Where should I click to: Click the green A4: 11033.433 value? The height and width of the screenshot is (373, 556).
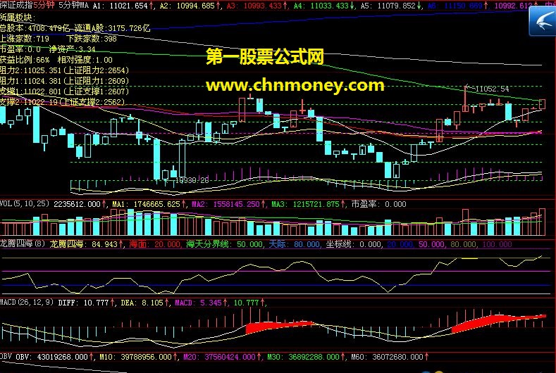coord(323,6)
